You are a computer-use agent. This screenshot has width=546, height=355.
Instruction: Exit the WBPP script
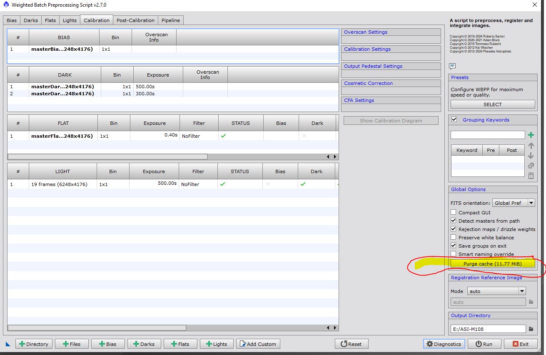coord(521,344)
